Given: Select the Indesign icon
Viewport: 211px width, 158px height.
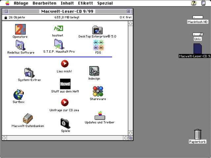Looking at the screenshot, I should tap(94, 71).
